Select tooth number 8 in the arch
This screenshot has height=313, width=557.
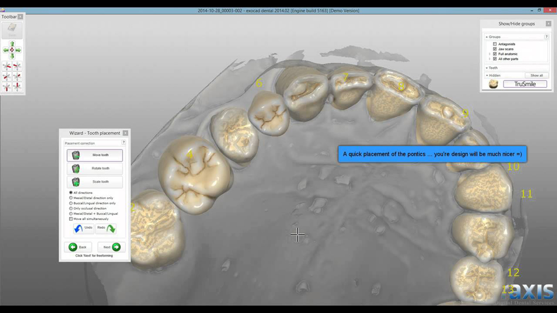pyautogui.click(x=394, y=94)
